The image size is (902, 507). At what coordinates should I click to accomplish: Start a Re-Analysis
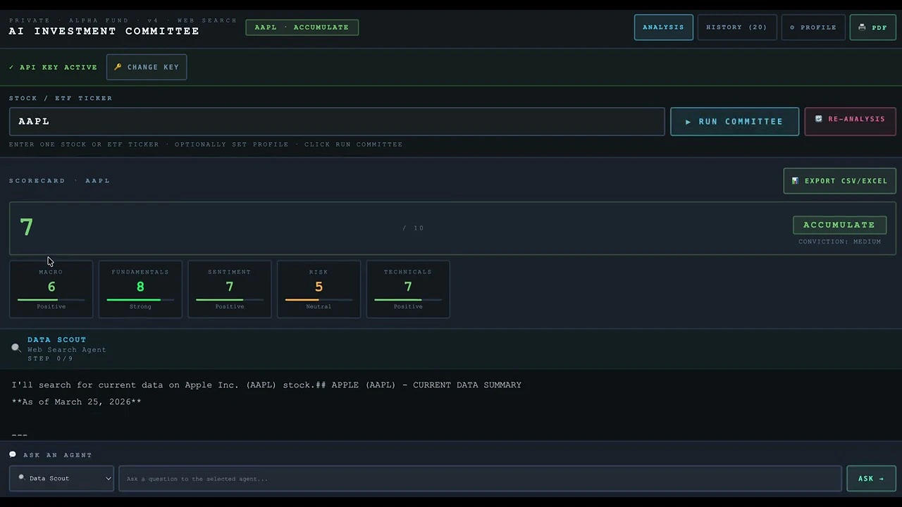pyautogui.click(x=850, y=121)
